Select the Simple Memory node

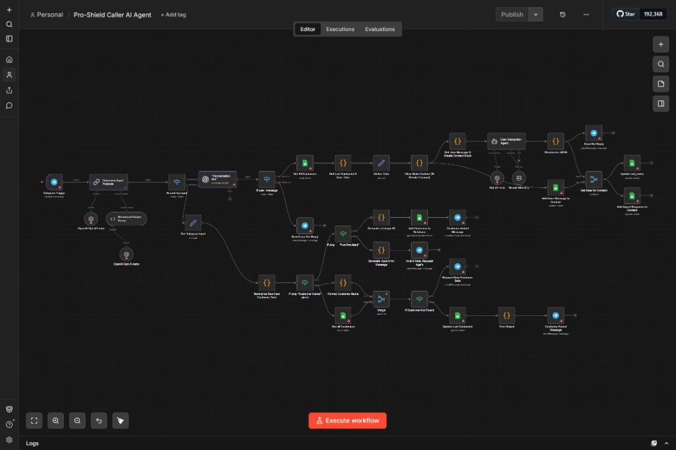click(x=519, y=177)
